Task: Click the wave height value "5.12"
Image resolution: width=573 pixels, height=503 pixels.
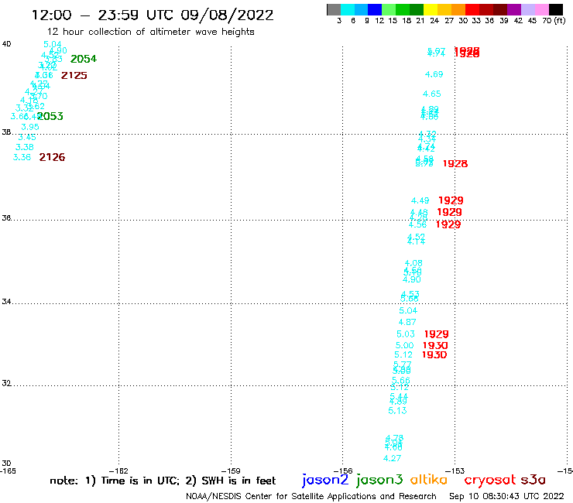Action: pyautogui.click(x=403, y=354)
